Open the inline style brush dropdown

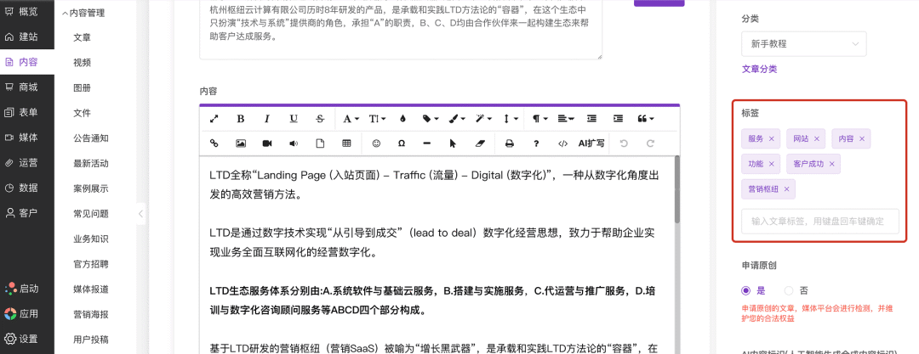[x=457, y=119]
